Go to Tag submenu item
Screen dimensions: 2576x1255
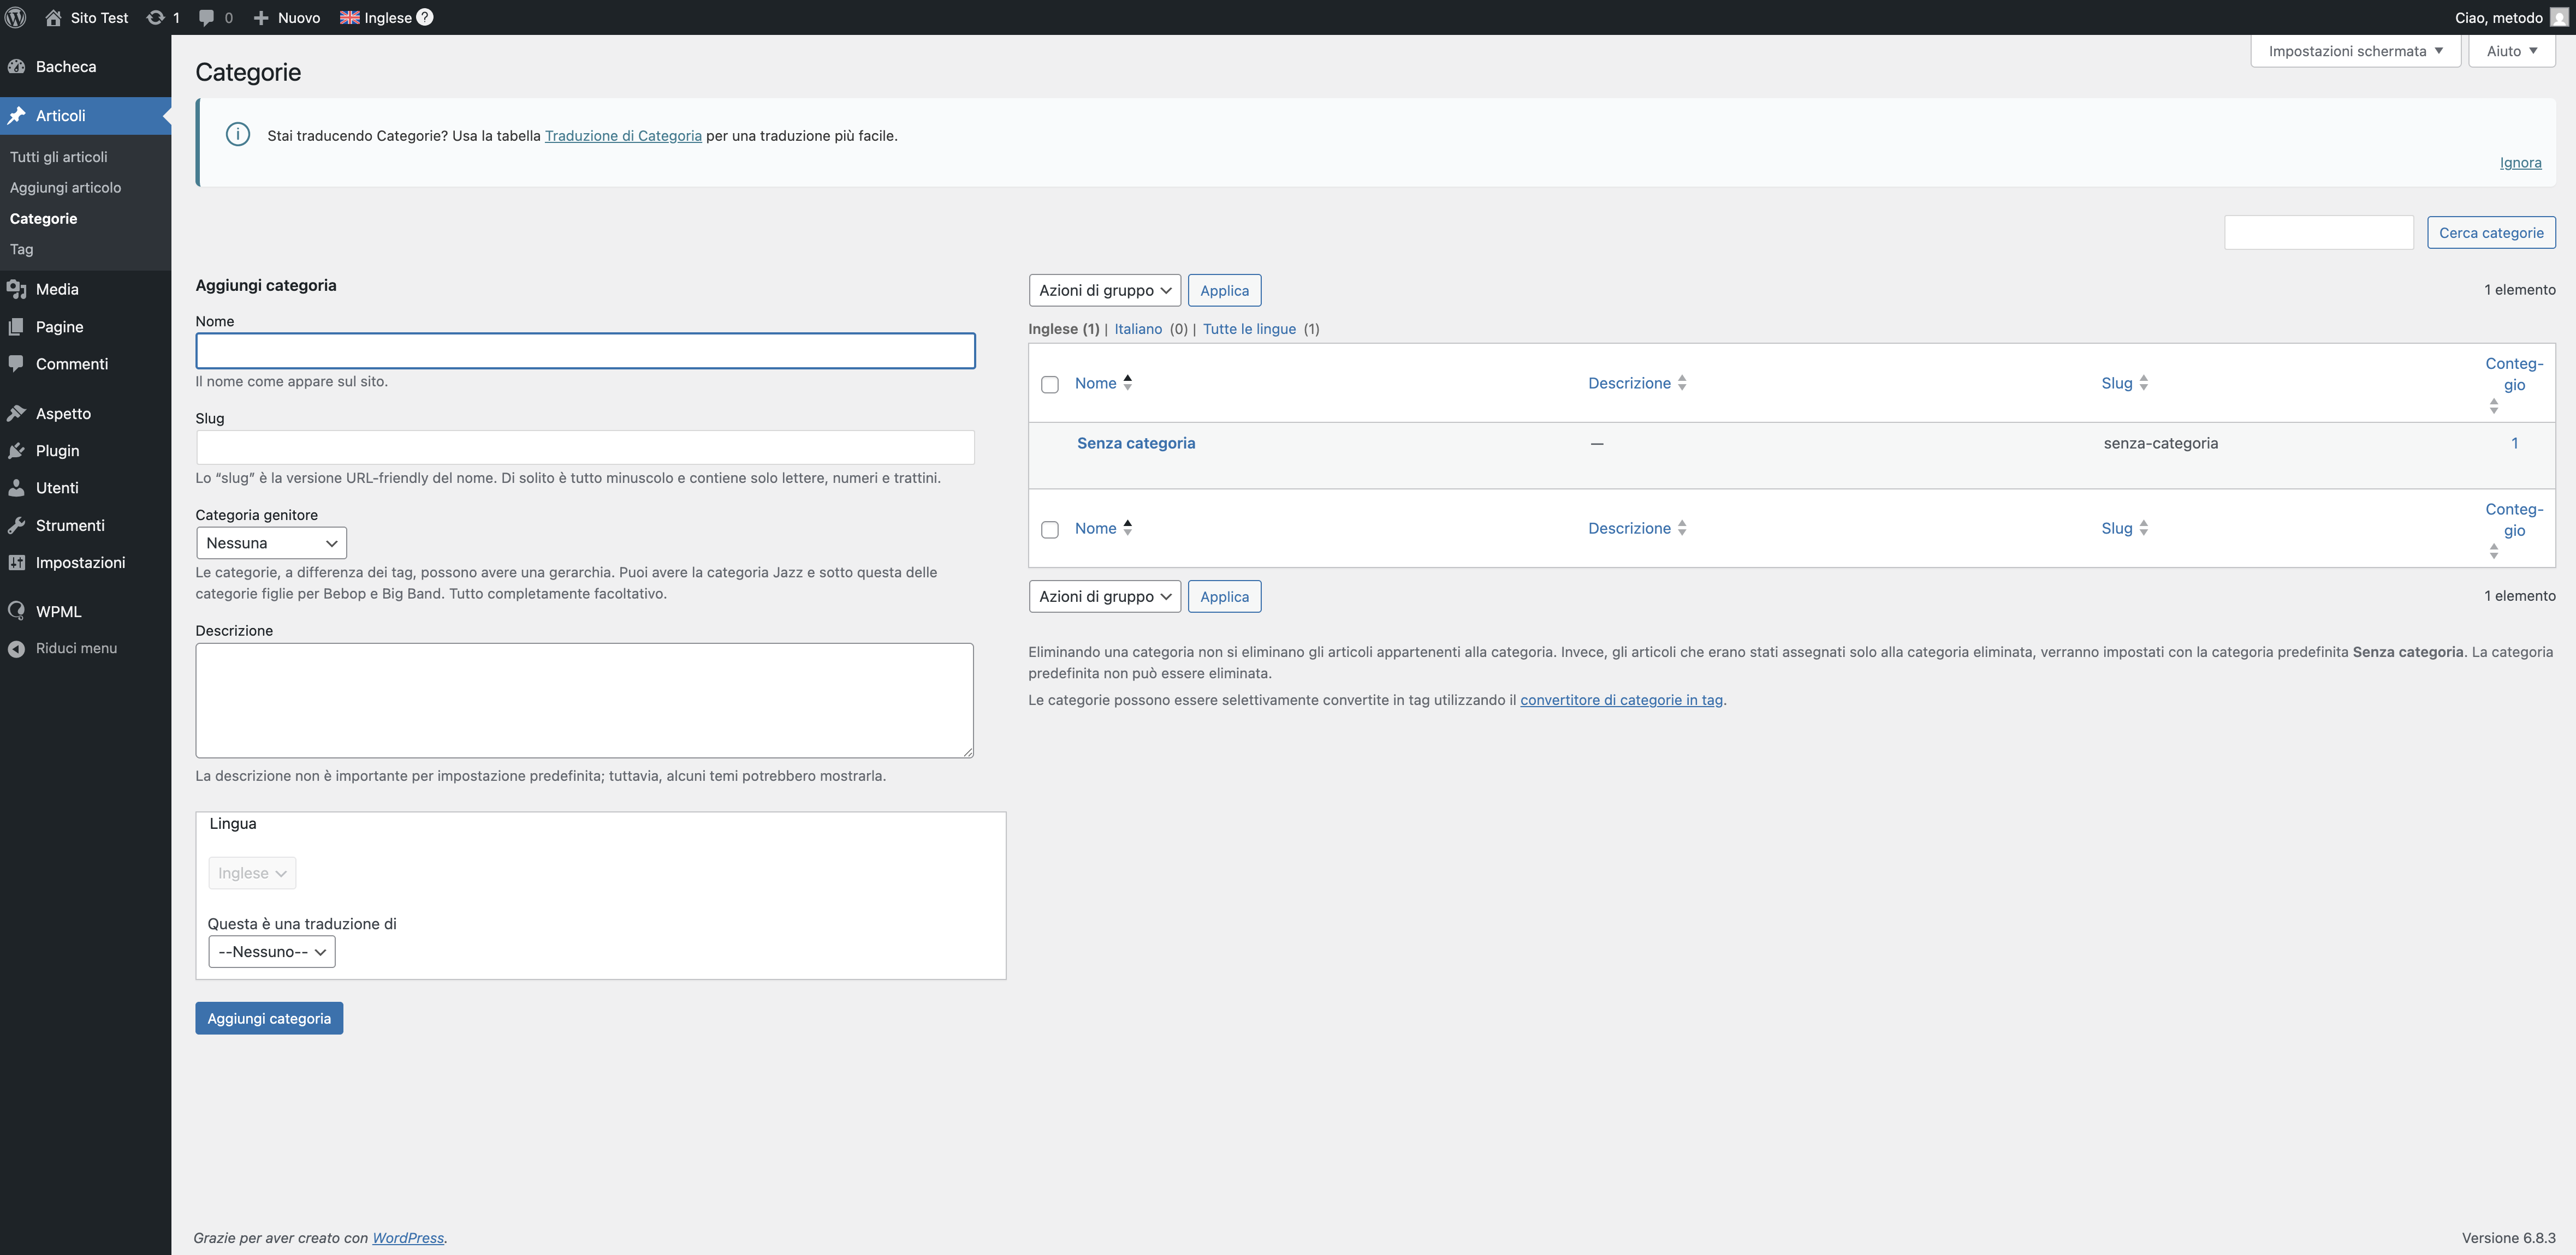point(22,250)
